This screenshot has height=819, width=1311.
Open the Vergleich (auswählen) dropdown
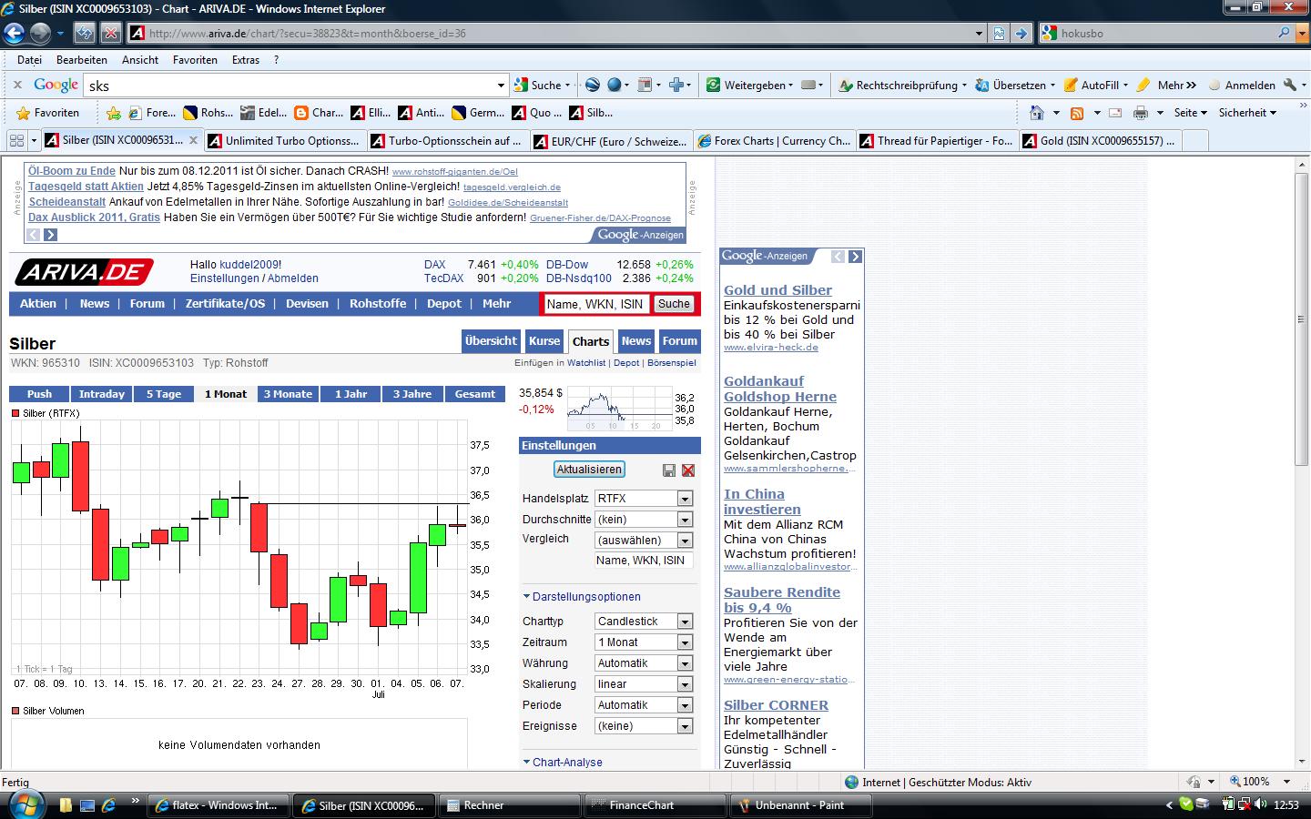pos(685,541)
